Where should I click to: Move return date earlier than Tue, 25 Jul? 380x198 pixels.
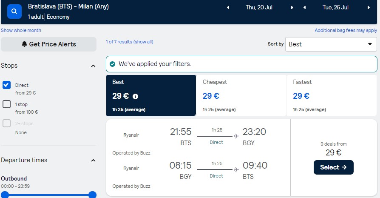(x=305, y=8)
